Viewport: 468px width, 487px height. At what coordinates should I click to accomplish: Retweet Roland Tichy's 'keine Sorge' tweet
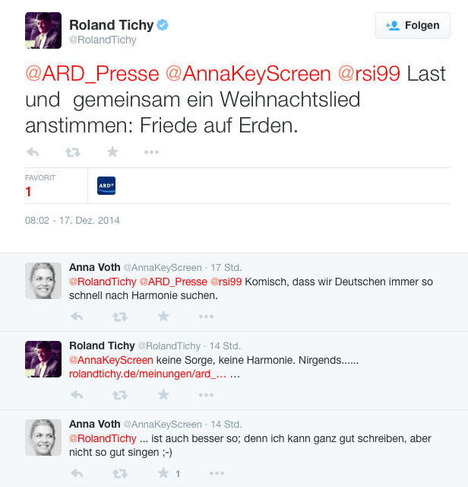(120, 395)
